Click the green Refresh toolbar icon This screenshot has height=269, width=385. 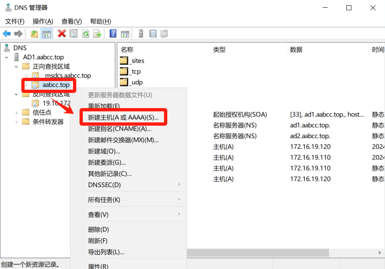(x=86, y=34)
